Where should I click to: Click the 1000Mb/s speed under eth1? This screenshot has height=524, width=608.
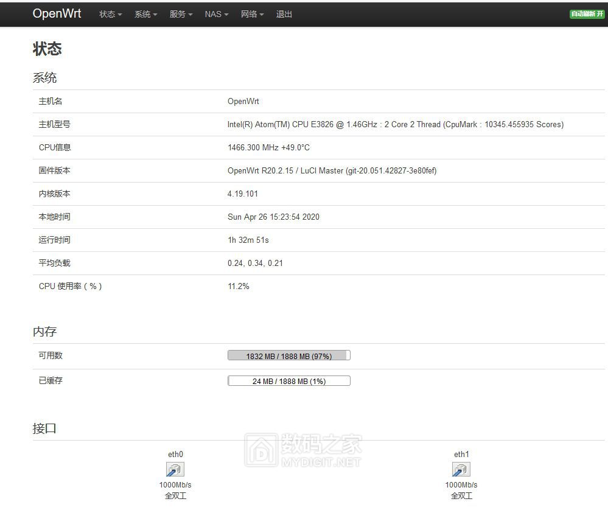pyautogui.click(x=461, y=485)
